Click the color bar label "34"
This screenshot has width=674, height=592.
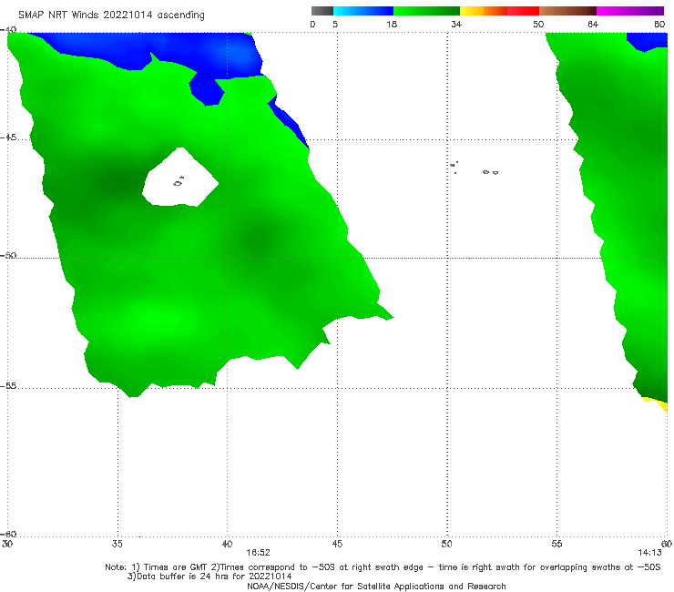point(456,24)
